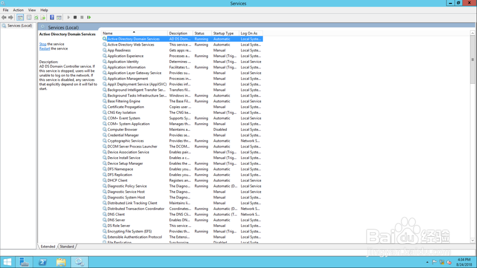The image size is (477, 268).
Task: Select the COM+ Event System service
Action: 182,119
